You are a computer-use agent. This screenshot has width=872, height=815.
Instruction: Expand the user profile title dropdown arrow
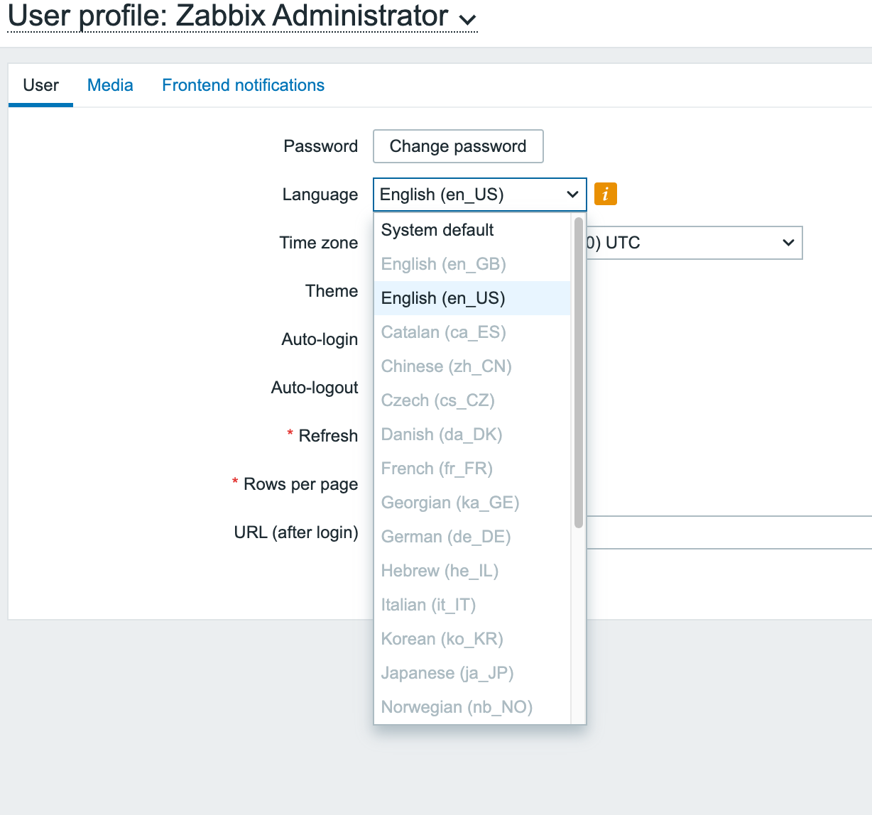click(468, 21)
